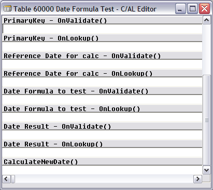Image resolution: width=213 pixels, height=190 pixels.
Task: Maximize the C/AL Editor window
Action: click(192, 9)
